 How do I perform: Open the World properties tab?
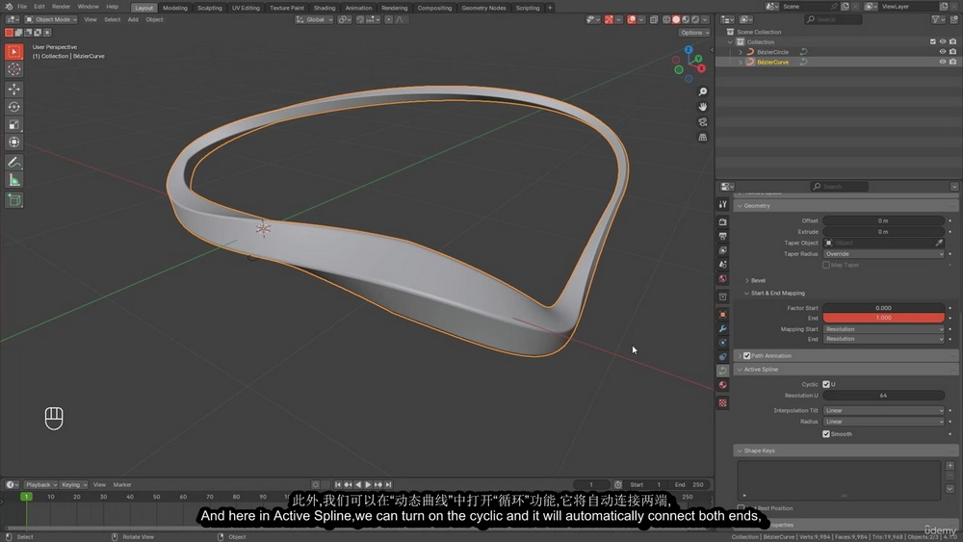coord(723,278)
